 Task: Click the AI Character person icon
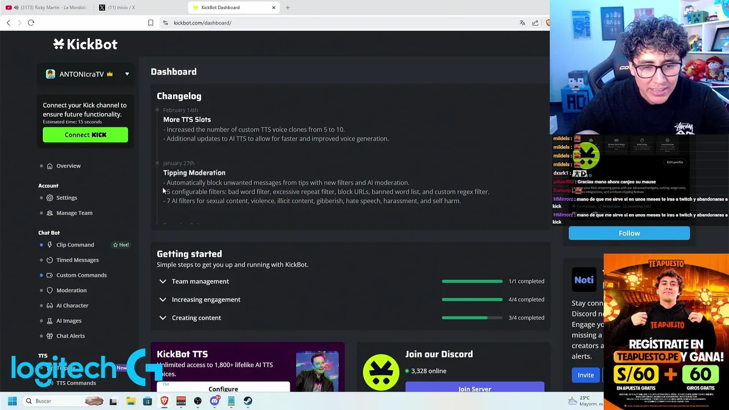(50, 305)
